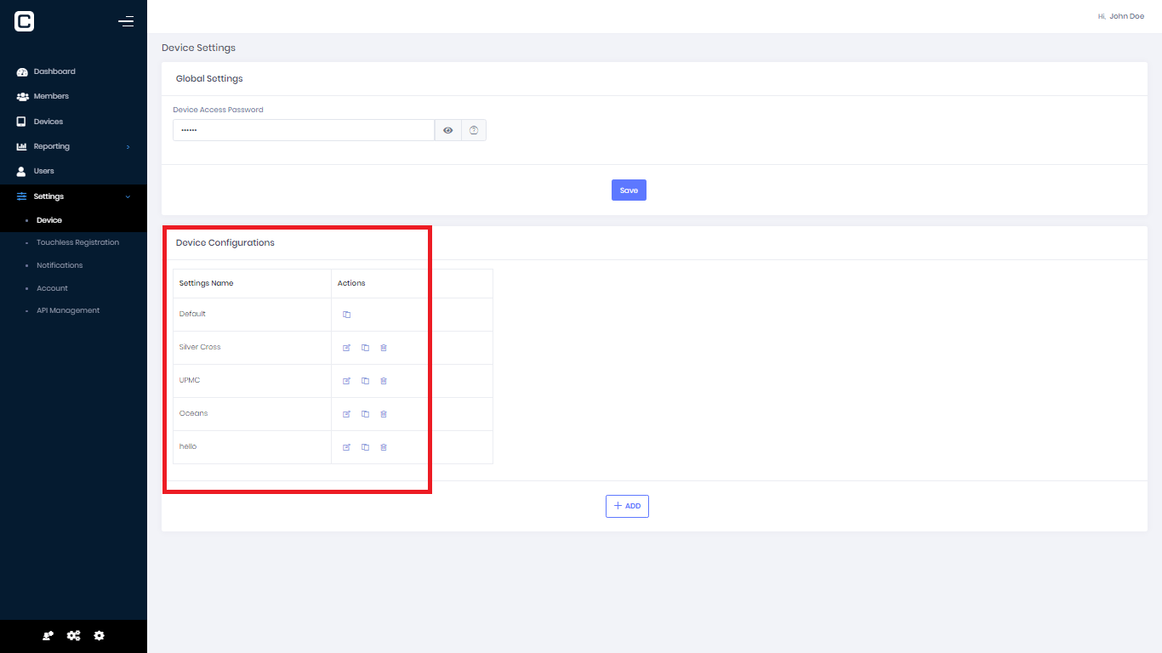Click the app logo at top left

click(24, 20)
